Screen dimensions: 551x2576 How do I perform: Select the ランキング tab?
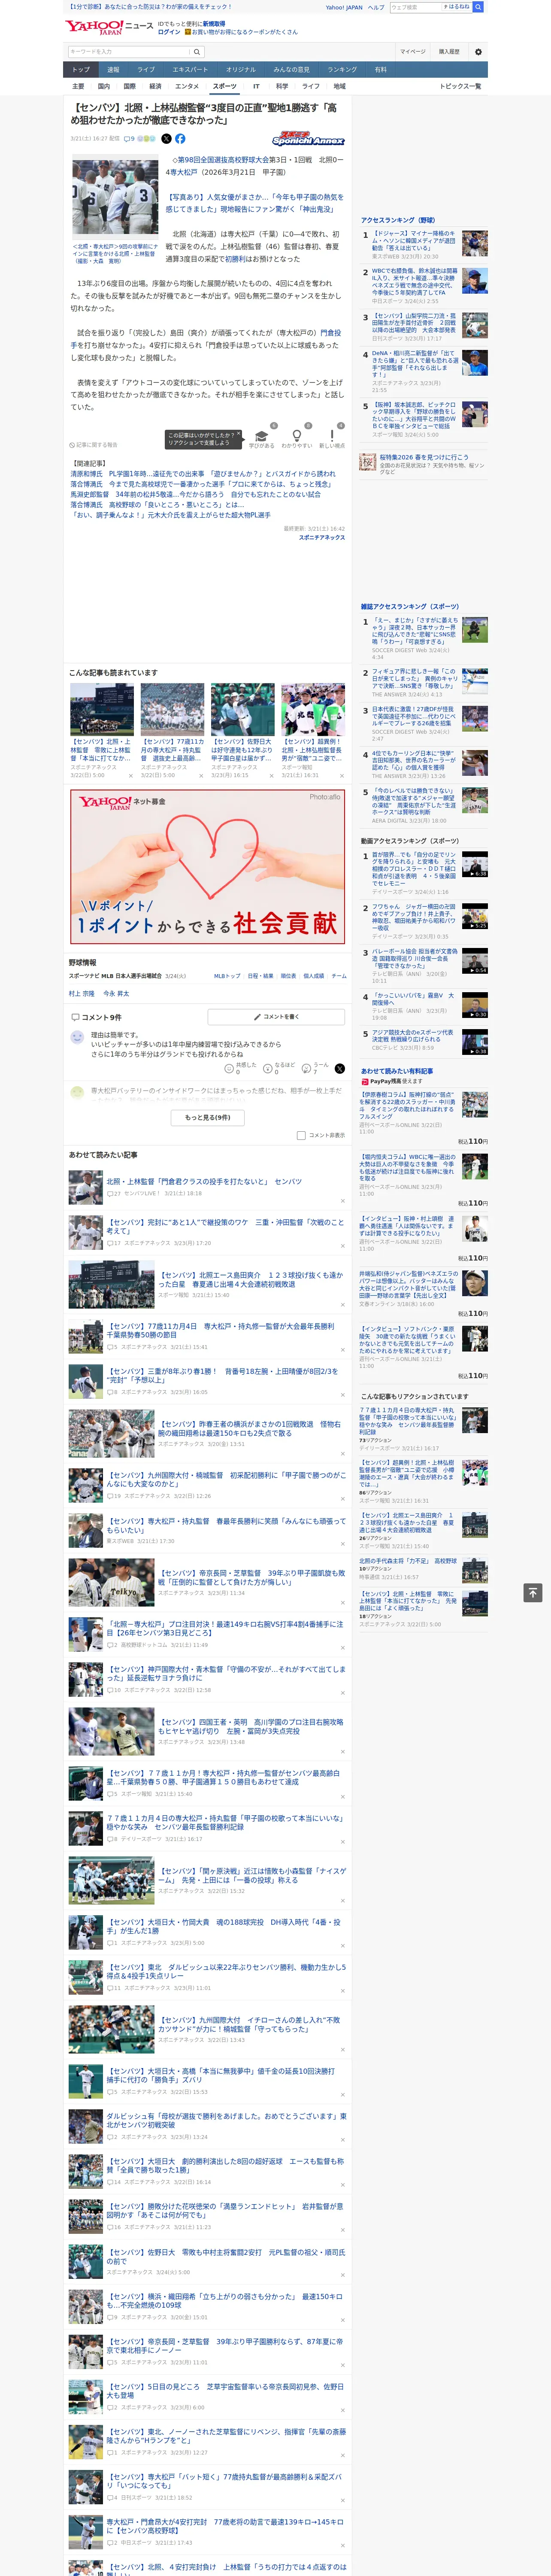pos(342,70)
